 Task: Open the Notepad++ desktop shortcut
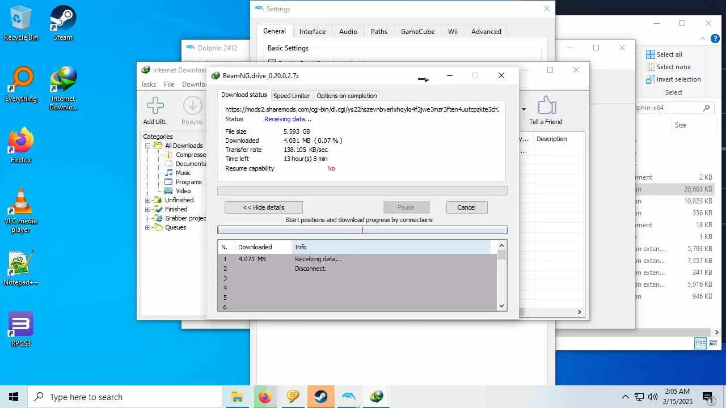21,268
